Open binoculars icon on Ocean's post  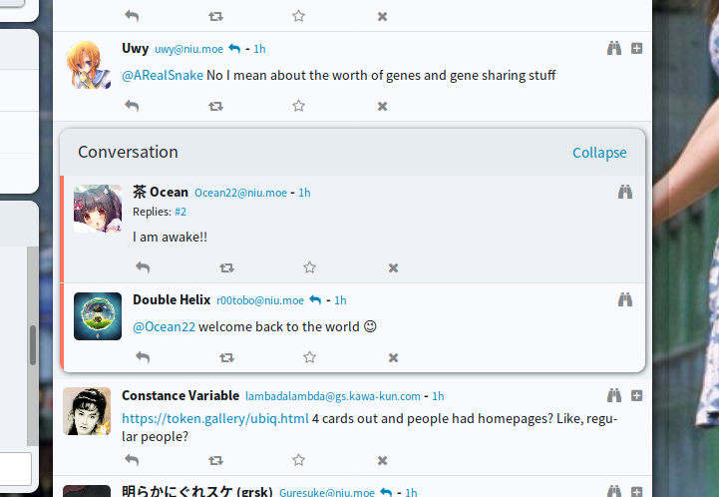625,192
